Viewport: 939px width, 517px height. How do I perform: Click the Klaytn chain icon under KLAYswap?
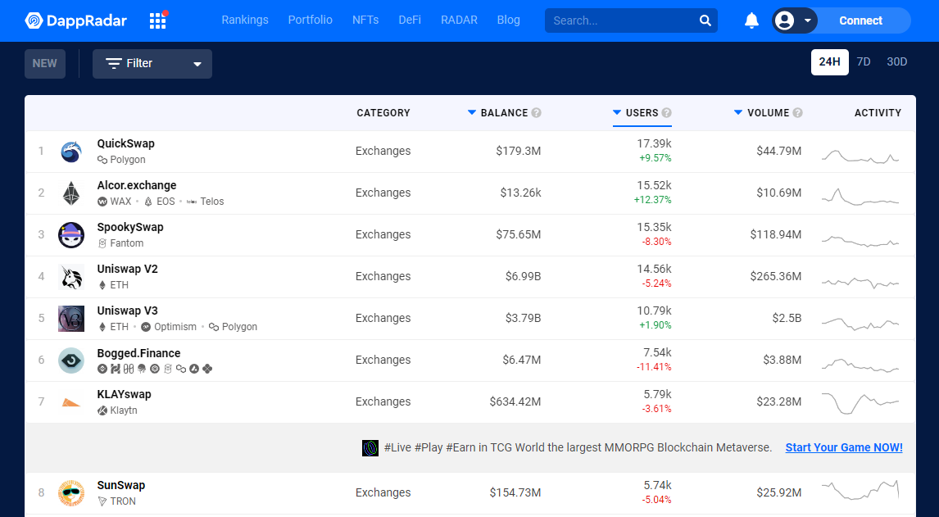tap(102, 410)
